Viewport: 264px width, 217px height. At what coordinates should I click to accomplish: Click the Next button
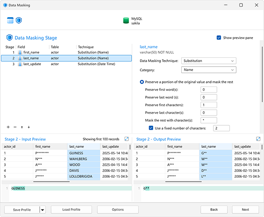[x=246, y=210]
